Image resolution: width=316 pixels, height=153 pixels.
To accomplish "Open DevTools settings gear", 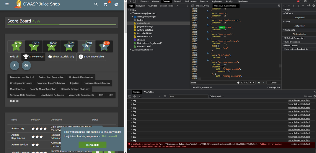I will [x=305, y=1].
